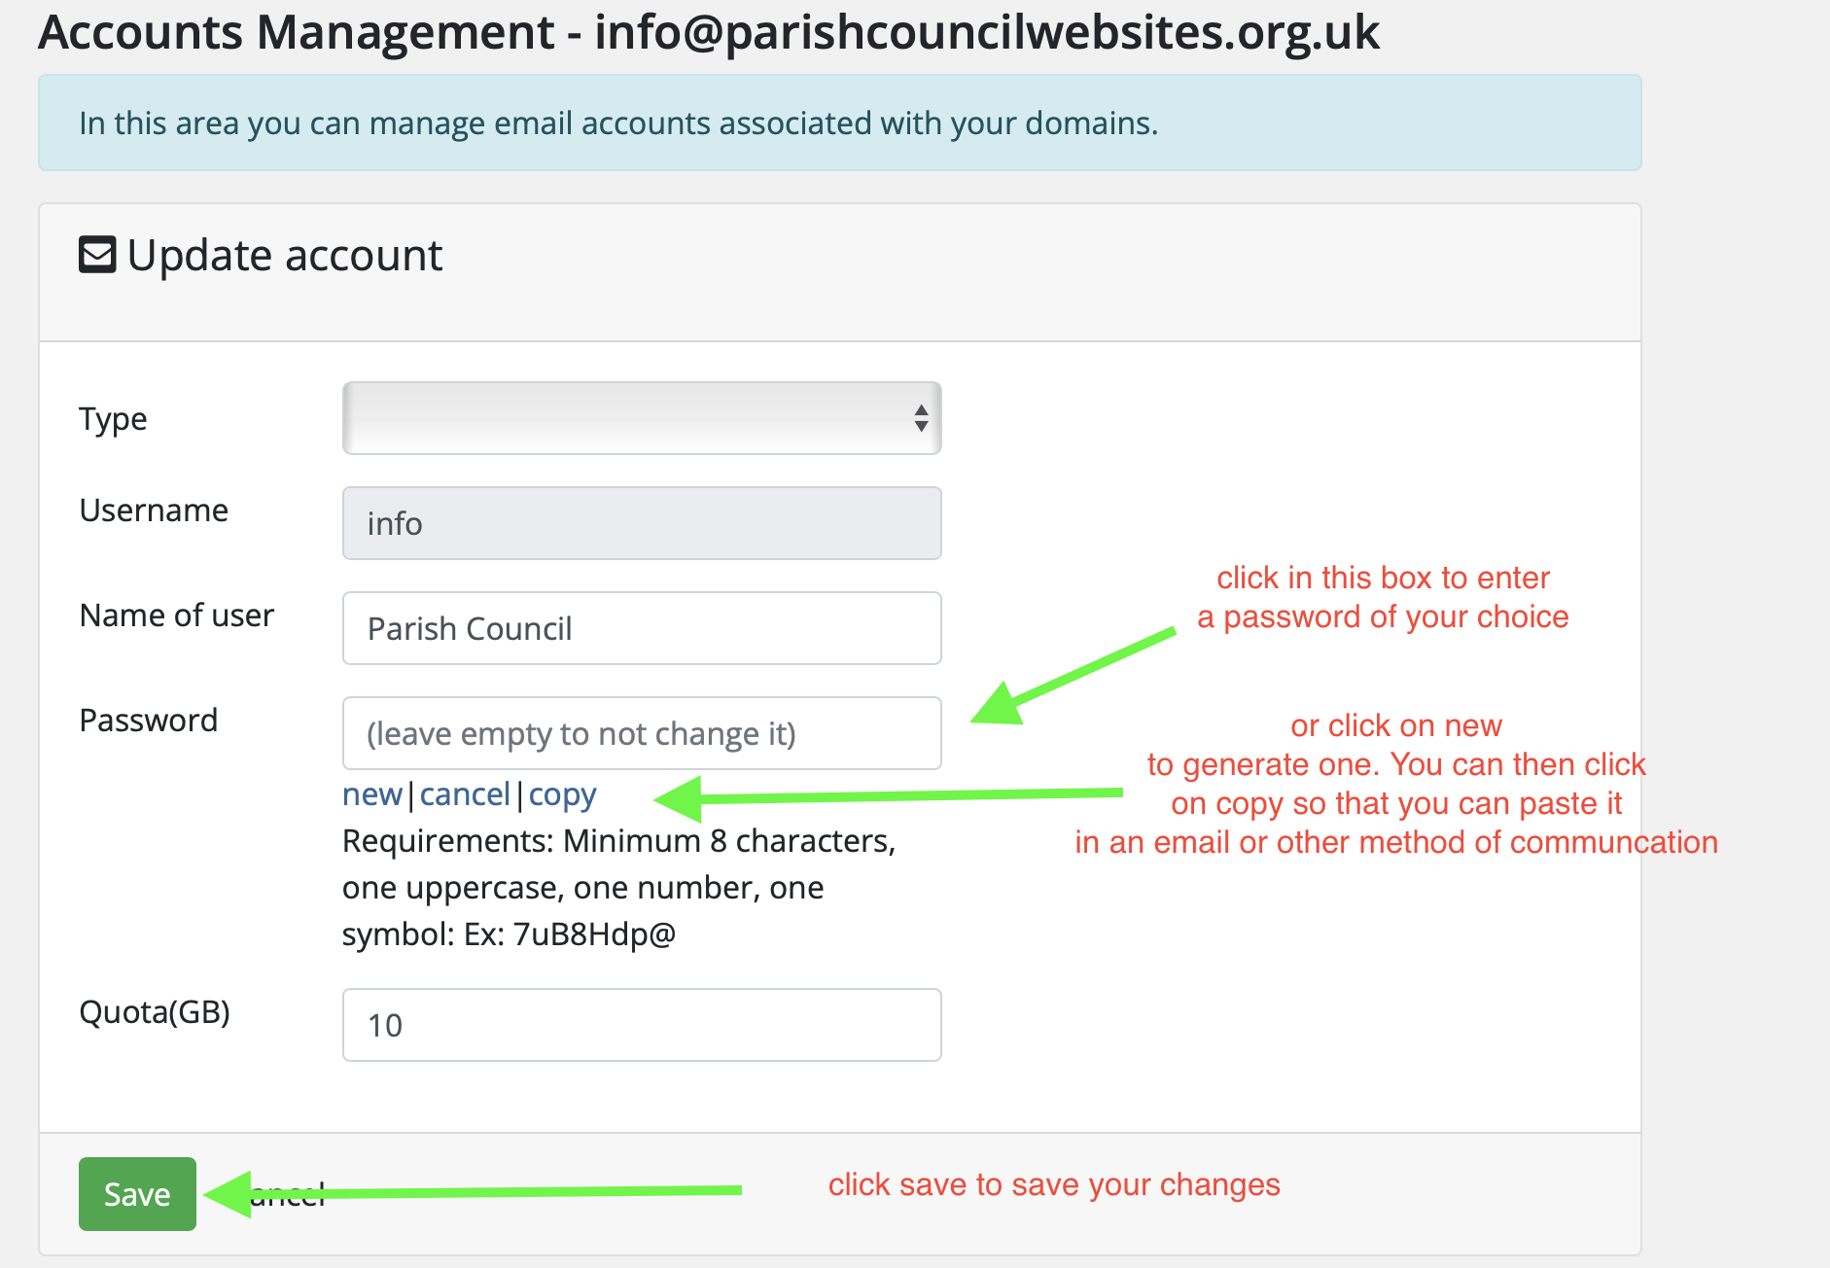Viewport: 1830px width, 1268px height.
Task: Click the Username field containing info
Action: (642, 523)
